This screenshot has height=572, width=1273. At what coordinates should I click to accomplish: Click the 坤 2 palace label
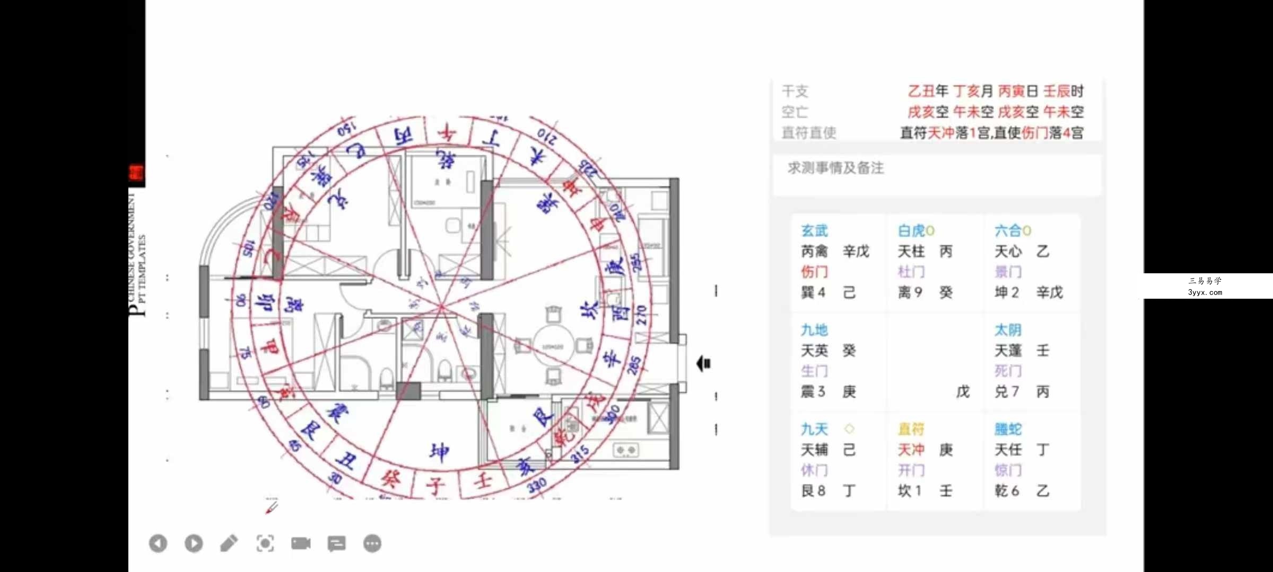1007,292
